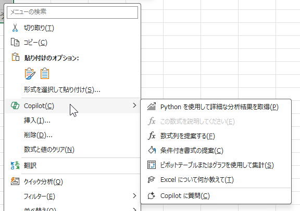Viewport: 300px width, 211px height.
Task: Click the Translate icon
Action: [15, 165]
